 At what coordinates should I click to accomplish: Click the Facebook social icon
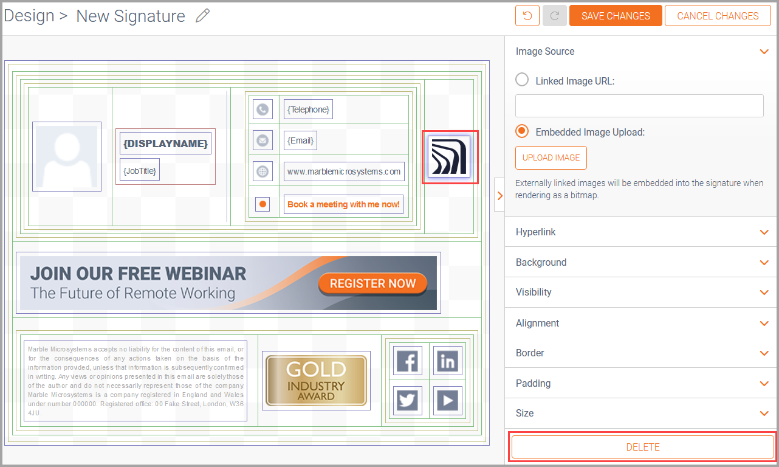point(407,361)
